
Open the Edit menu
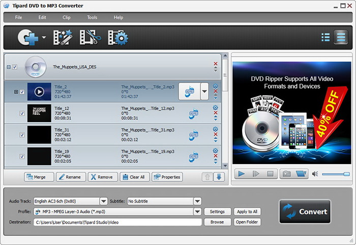click(42, 17)
